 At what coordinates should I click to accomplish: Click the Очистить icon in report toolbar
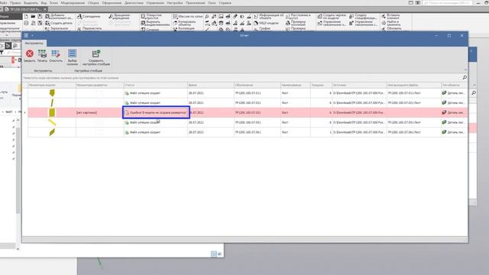click(x=56, y=54)
